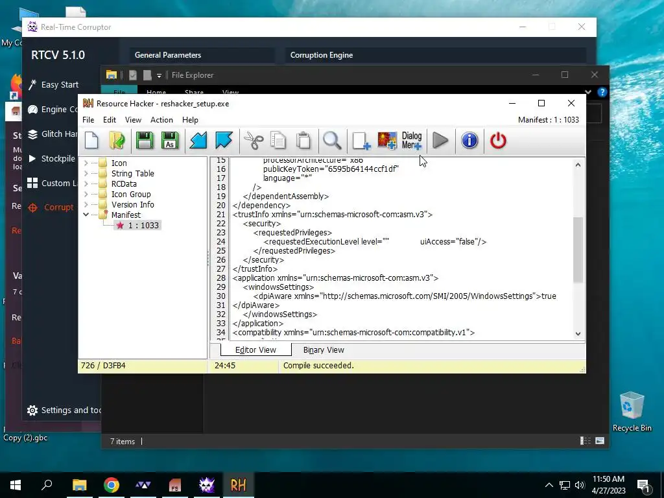Image resolution: width=664 pixels, height=498 pixels.
Task: Open Settings and tools in RTCV
Action: coord(64,410)
